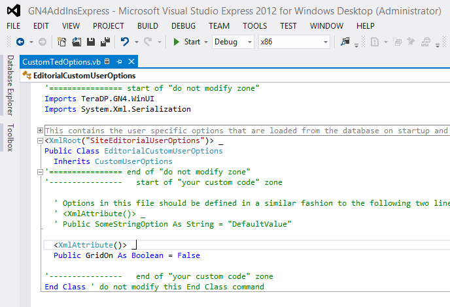The width and height of the screenshot is (450, 307).
Task: Collapse the end of do not modify comment region
Action: (40, 172)
